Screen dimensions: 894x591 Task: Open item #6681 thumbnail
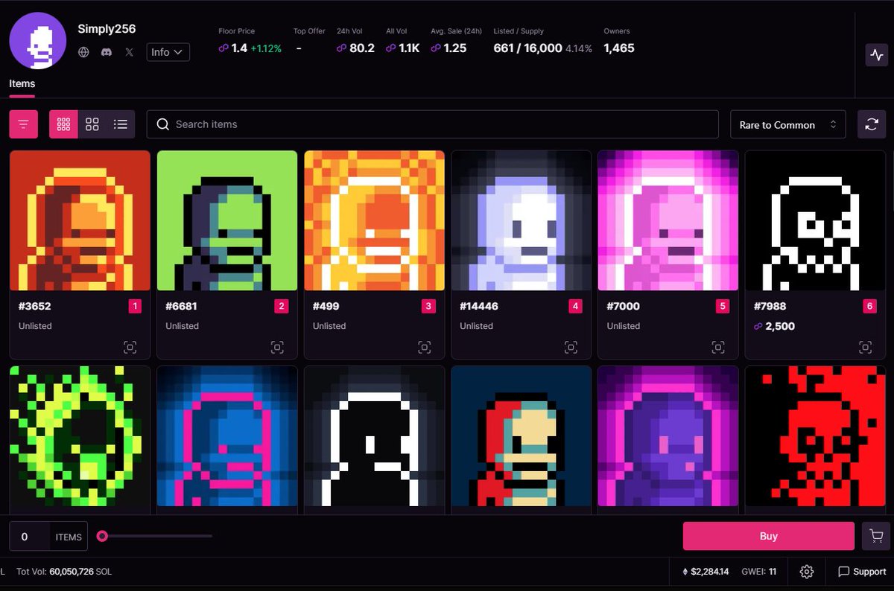point(227,220)
